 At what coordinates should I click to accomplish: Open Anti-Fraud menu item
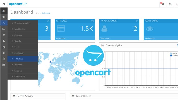coord(23,53)
